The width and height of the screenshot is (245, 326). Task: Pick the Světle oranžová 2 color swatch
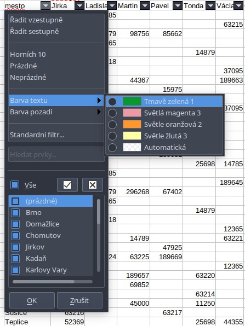click(x=132, y=125)
